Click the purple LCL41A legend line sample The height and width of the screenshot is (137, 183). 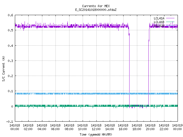[x=170, y=18]
